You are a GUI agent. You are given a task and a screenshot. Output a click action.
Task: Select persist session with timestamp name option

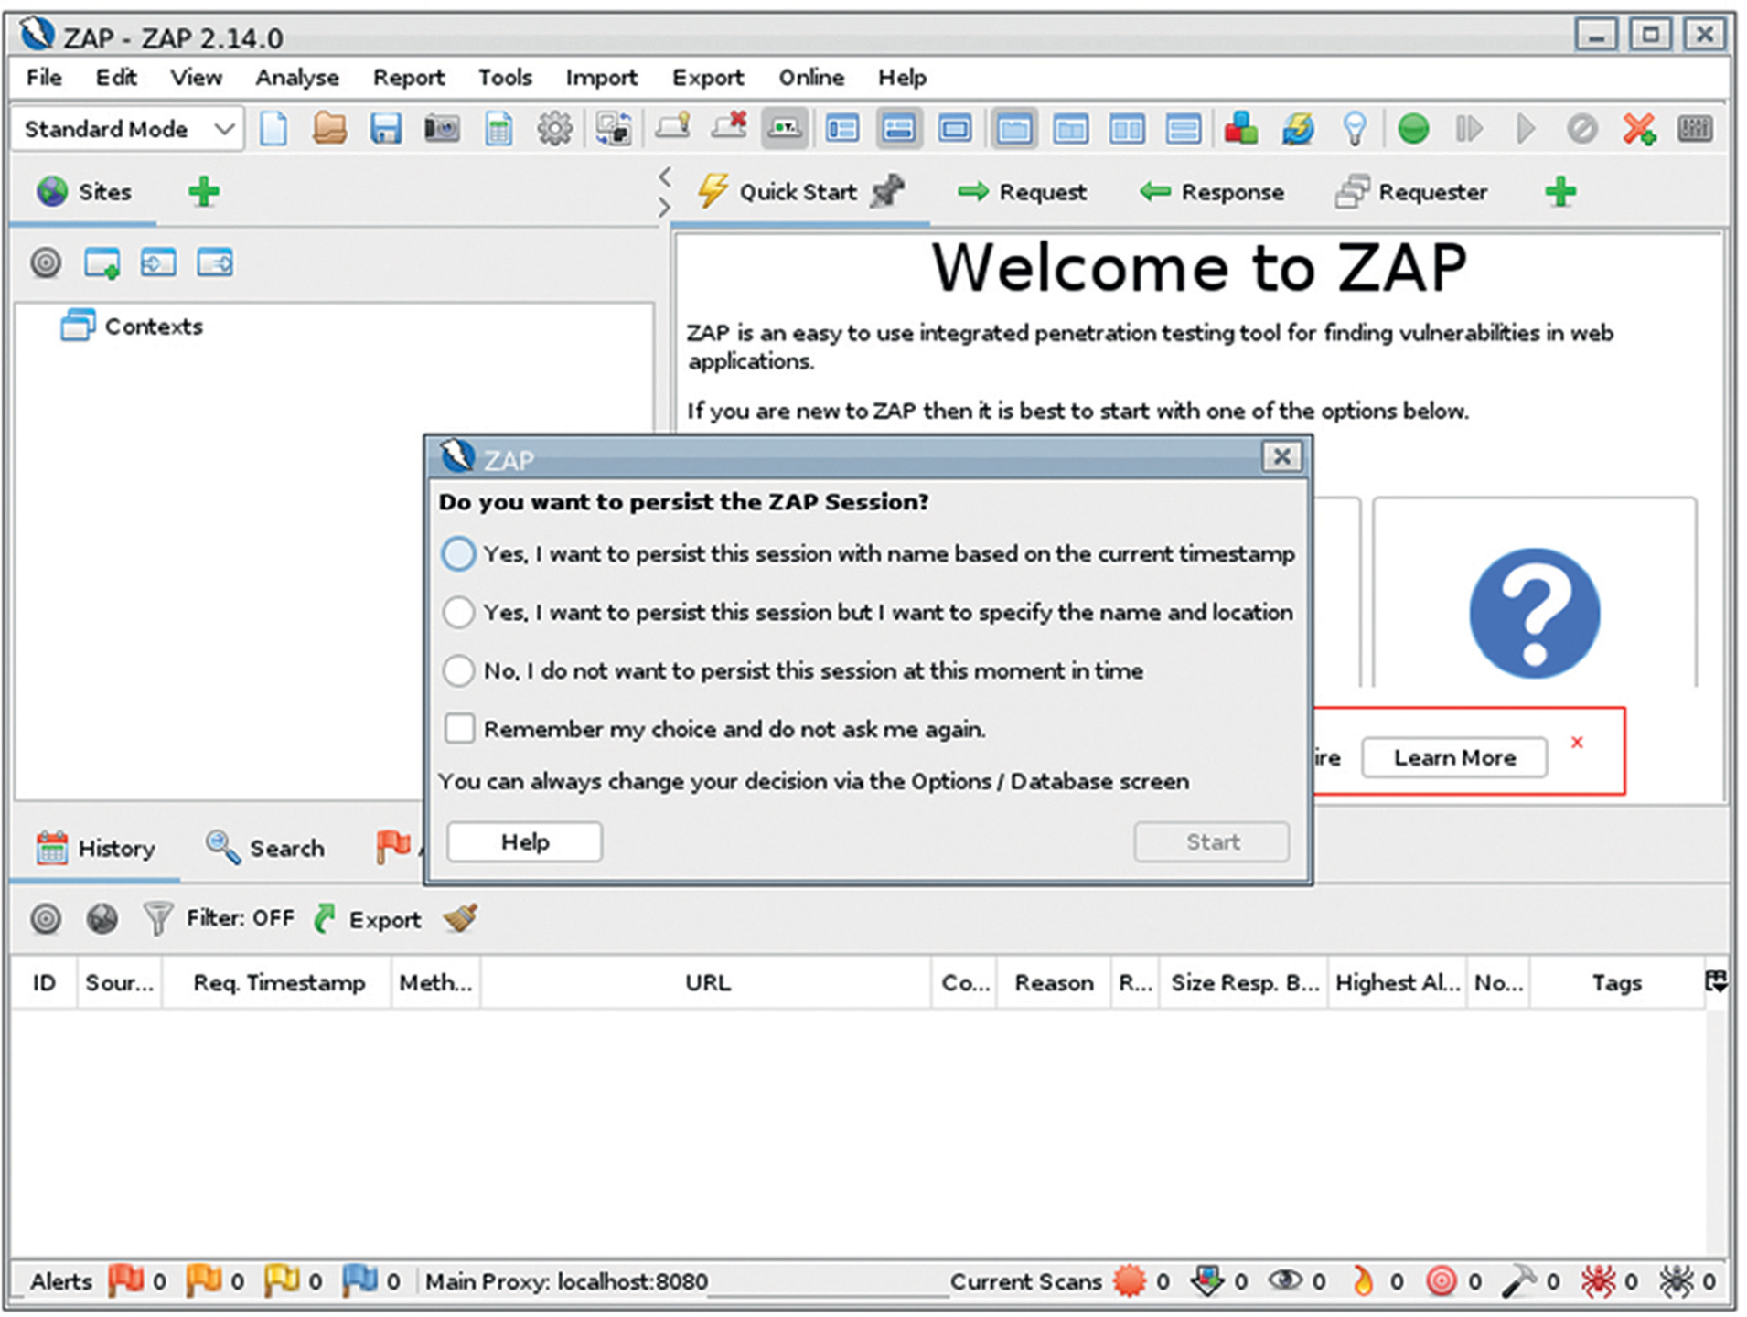pos(867,554)
